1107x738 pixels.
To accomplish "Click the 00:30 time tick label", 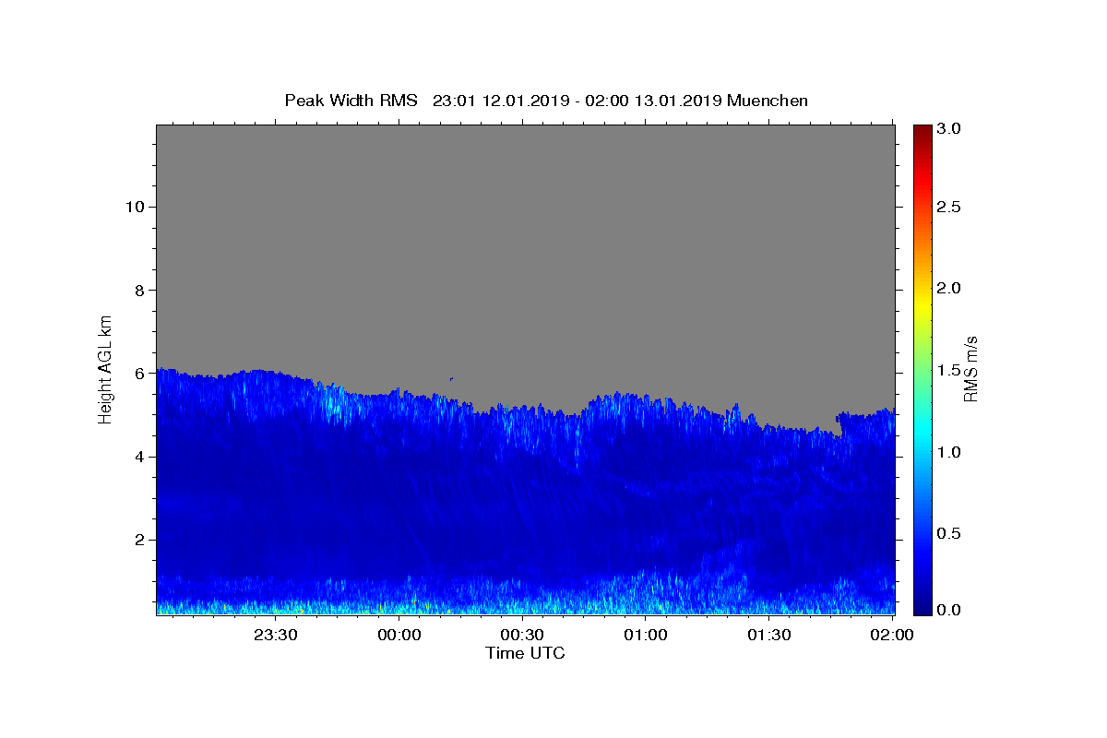I will [522, 635].
